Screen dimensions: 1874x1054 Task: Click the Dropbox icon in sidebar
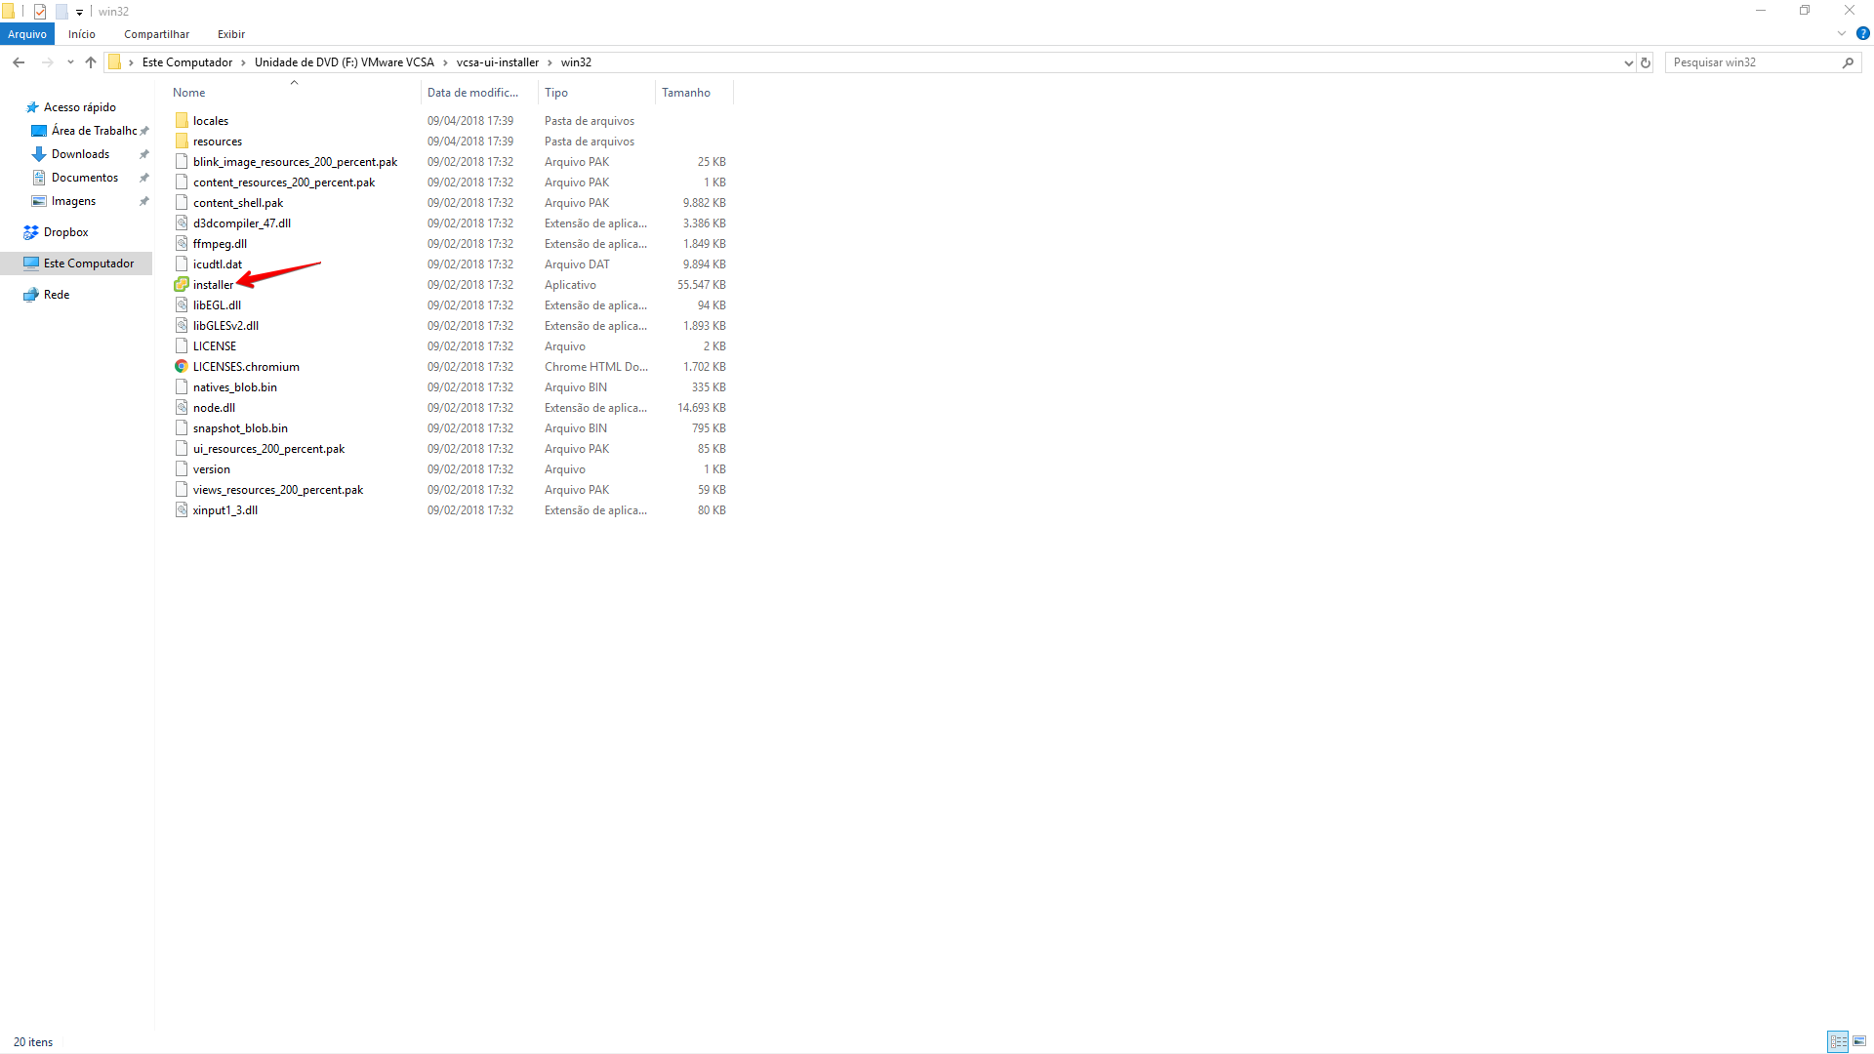[x=31, y=232]
